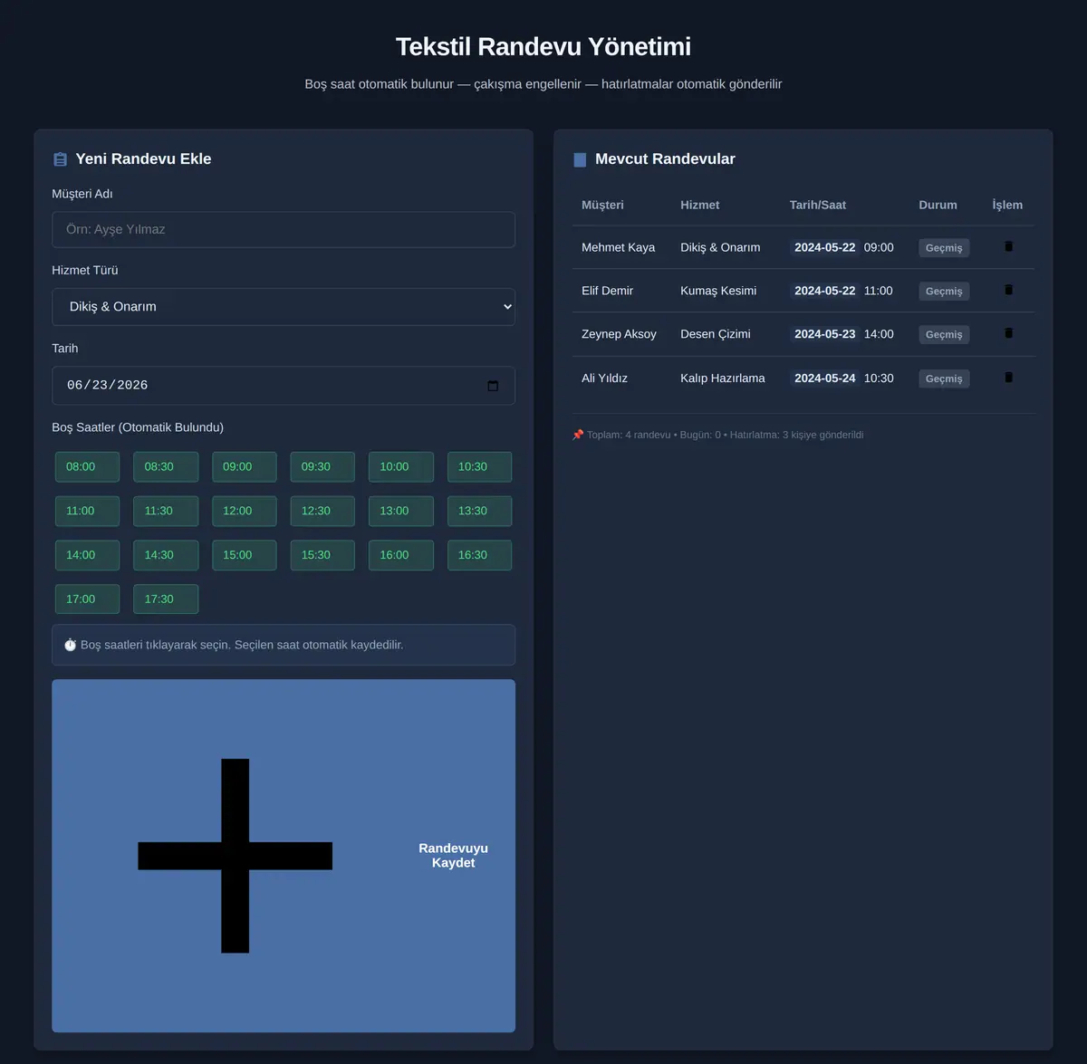Pick the 16:30 time slot
Image resolution: width=1087 pixels, height=1064 pixels.
click(x=479, y=555)
